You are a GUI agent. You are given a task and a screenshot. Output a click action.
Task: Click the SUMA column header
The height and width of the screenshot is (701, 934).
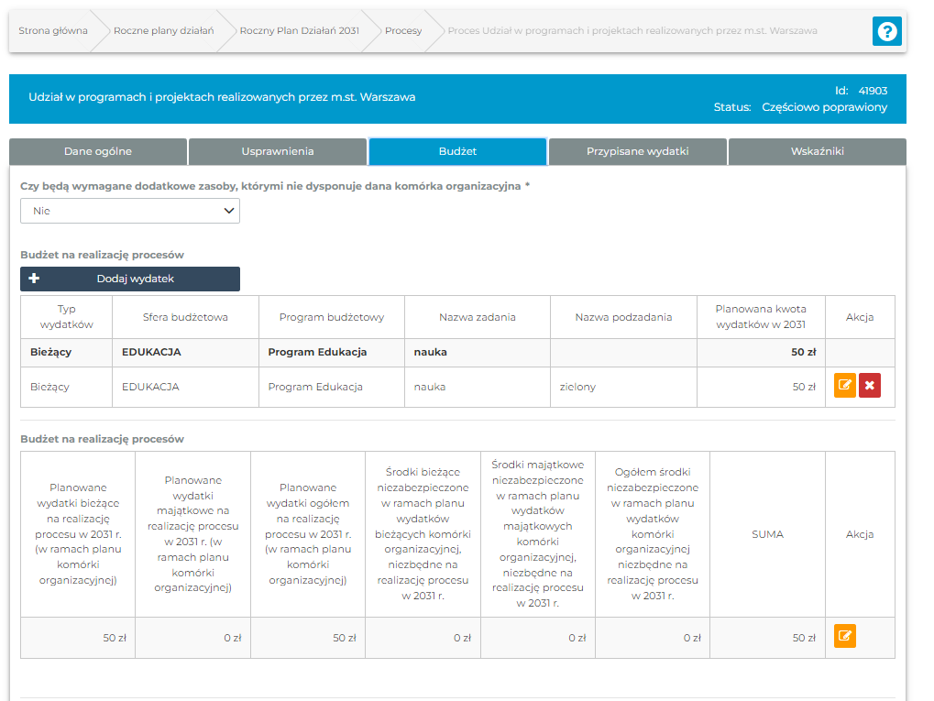(x=767, y=534)
